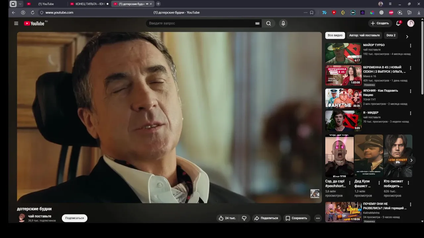Close the дотерские будни tab
Image resolution: width=424 pixels, height=238 pixels.
click(151, 4)
